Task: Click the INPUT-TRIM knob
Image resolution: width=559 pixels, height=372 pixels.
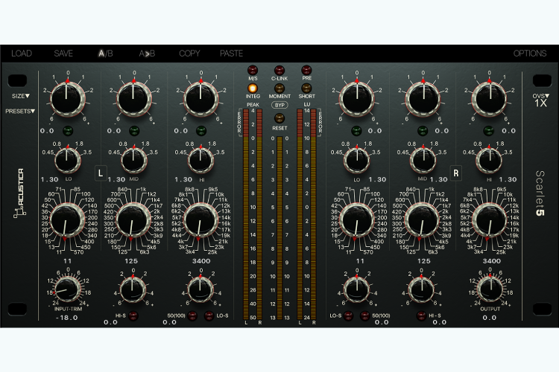Action: coord(68,289)
